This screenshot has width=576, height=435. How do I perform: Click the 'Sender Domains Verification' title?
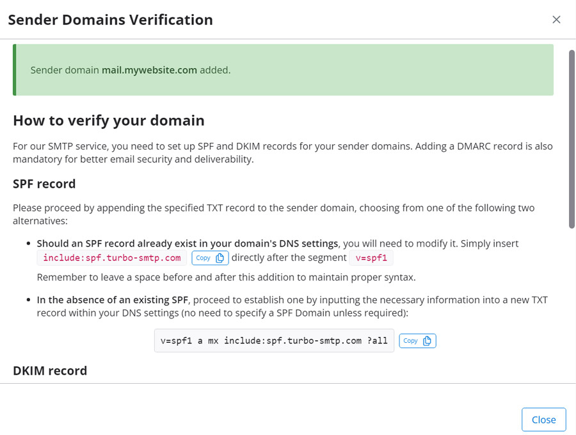point(110,20)
